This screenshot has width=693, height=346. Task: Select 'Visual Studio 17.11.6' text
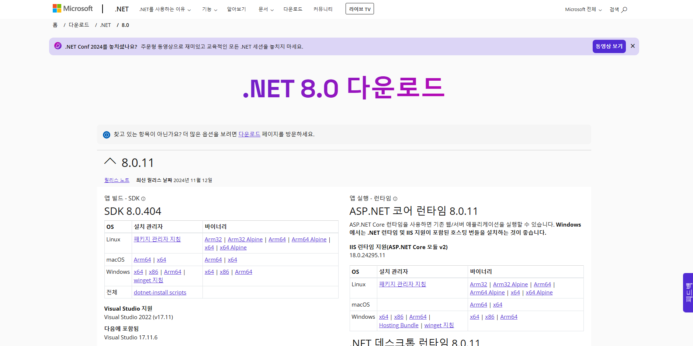pyautogui.click(x=131, y=338)
